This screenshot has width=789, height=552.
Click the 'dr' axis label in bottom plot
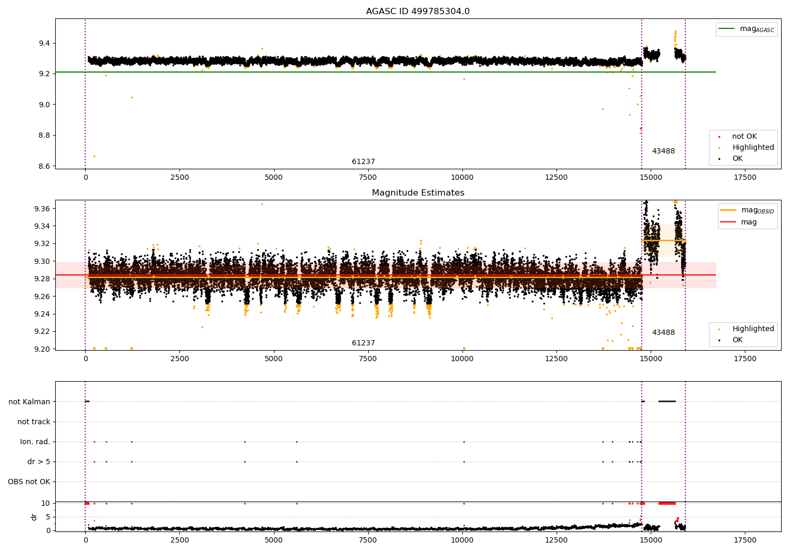(34, 517)
